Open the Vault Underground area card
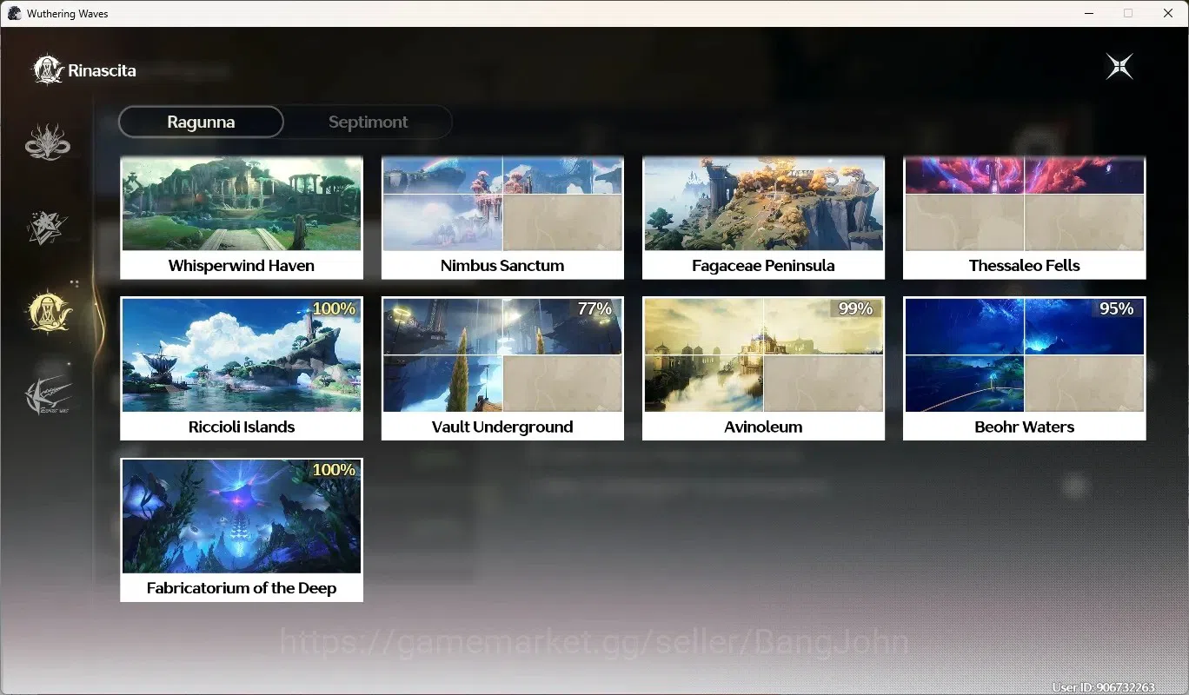 (502, 368)
